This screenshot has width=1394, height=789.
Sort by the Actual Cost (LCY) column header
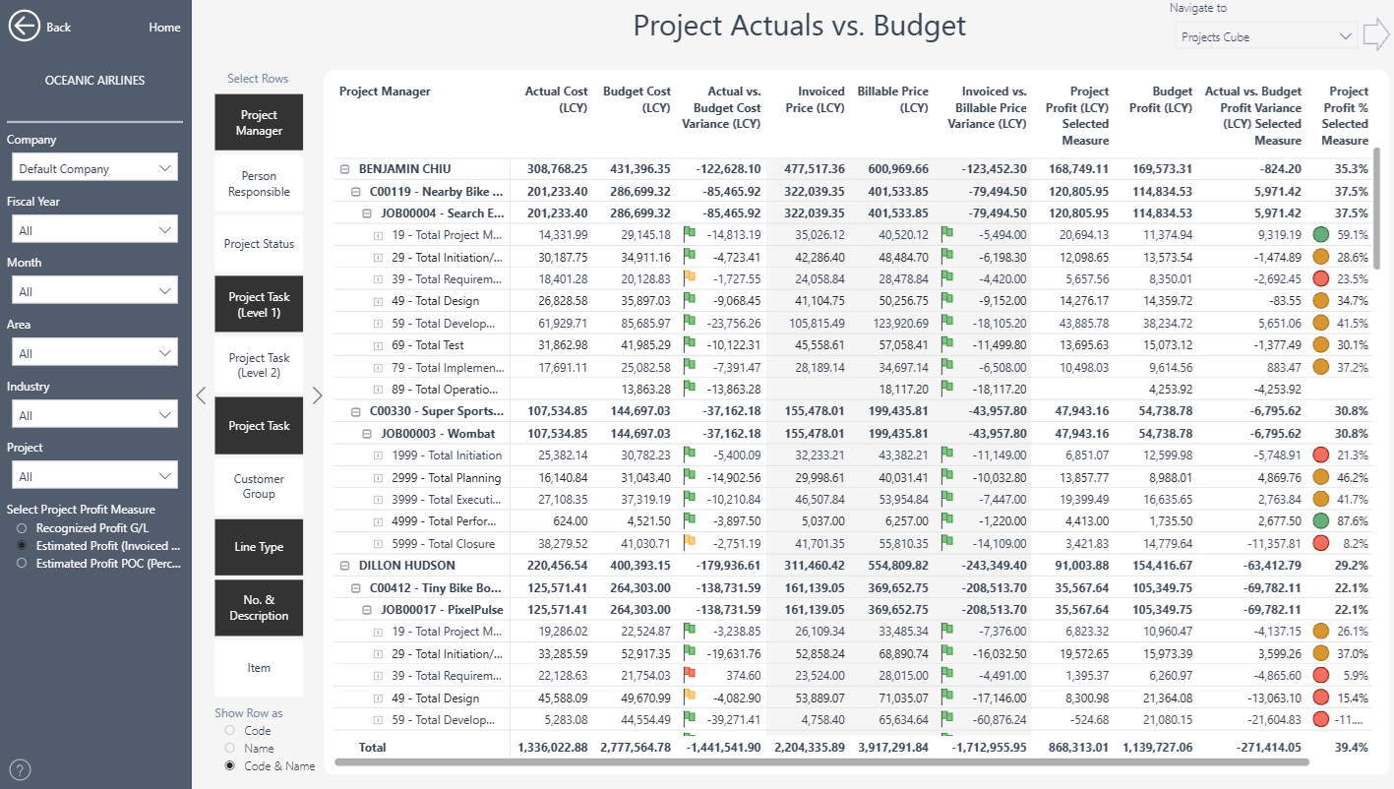556,99
